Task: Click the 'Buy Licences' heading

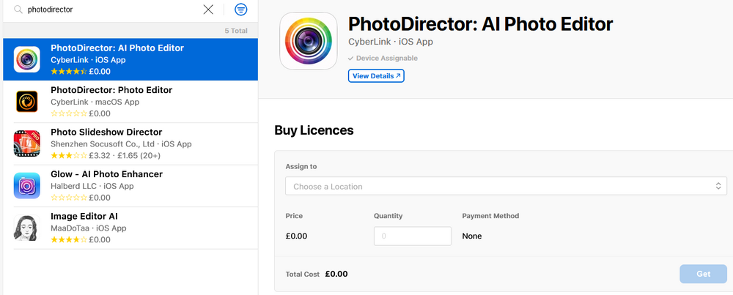Action: 314,130
